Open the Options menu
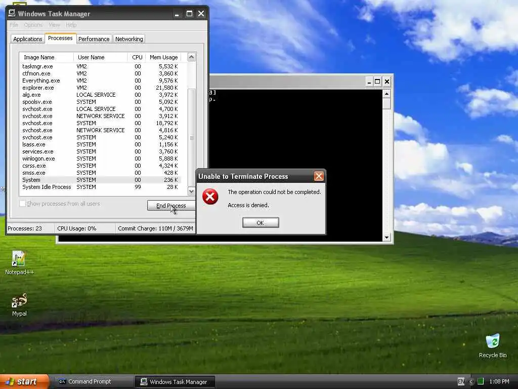Screen dimensions: 518x389 coord(33,25)
